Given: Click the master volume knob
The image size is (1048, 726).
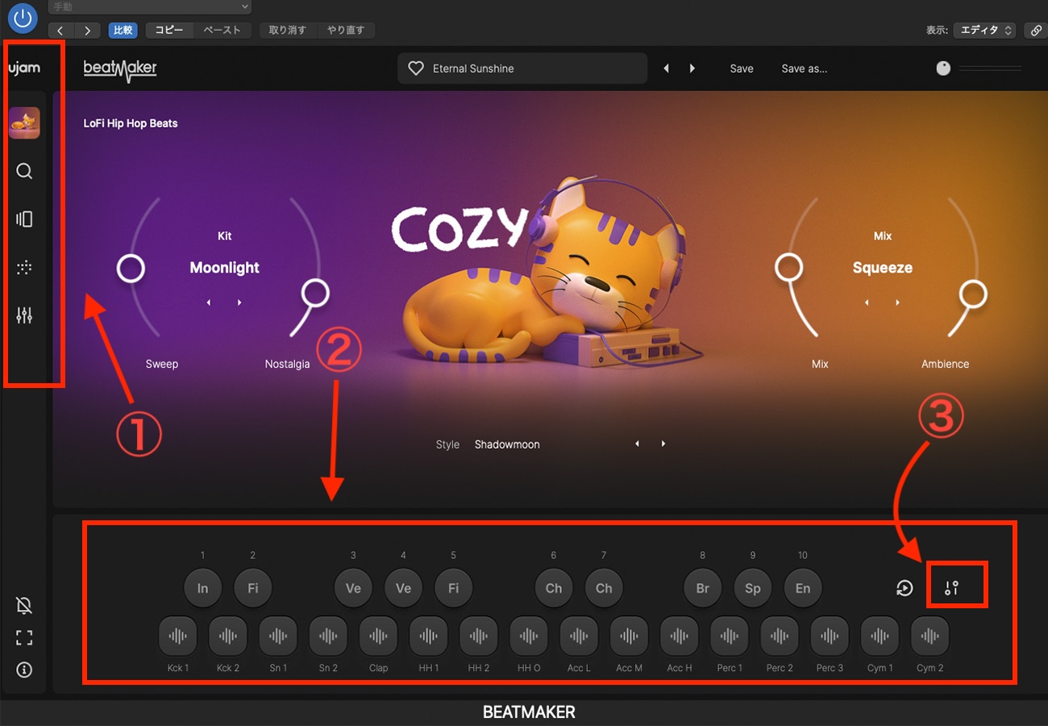Looking at the screenshot, I should pos(944,69).
